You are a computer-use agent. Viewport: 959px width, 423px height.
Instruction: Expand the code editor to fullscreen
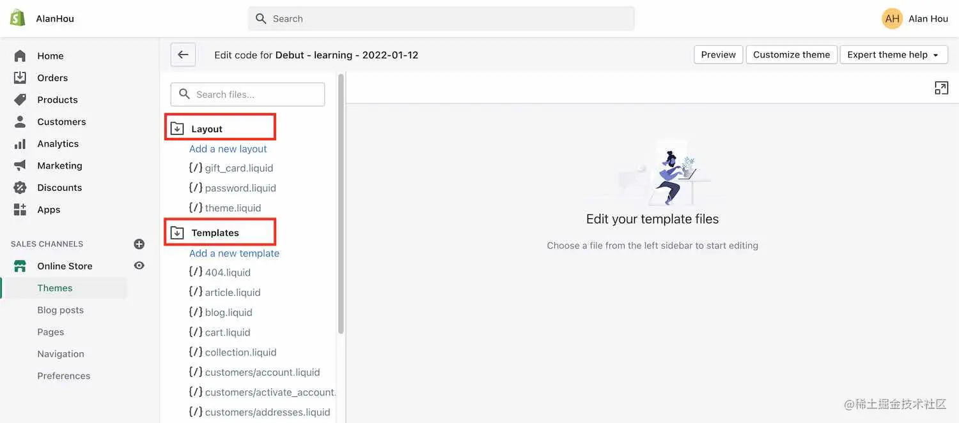tap(941, 87)
